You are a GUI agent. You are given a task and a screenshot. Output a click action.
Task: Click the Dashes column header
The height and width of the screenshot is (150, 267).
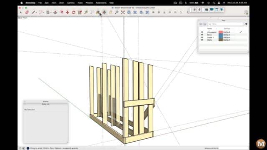227,29
